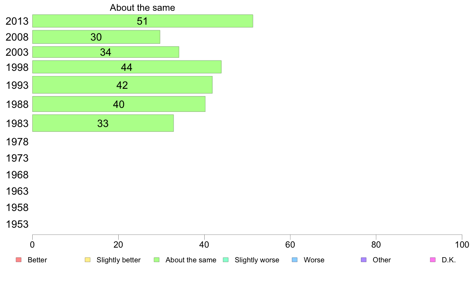The height and width of the screenshot is (293, 473).
Task: Click the About the same chart title
Action: pos(143,8)
